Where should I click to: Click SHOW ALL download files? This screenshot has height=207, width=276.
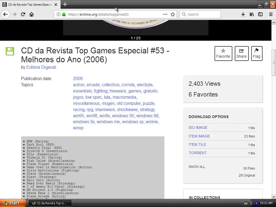pos(197,167)
